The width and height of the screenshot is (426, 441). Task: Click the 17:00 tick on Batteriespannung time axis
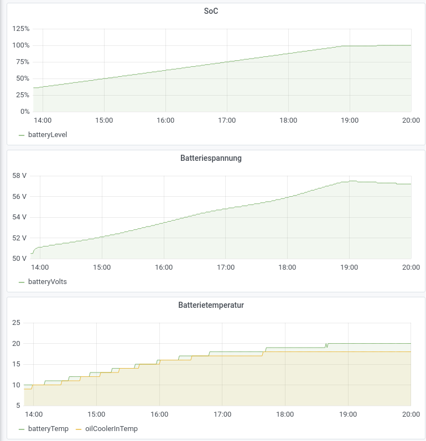pyautogui.click(x=225, y=267)
